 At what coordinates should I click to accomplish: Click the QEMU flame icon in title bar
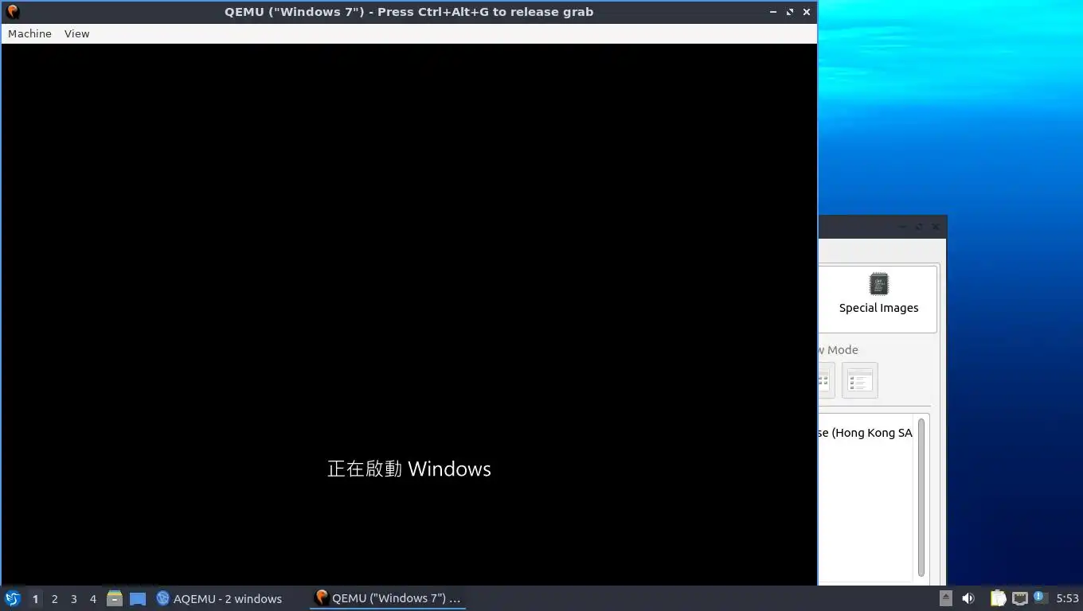pyautogui.click(x=12, y=12)
